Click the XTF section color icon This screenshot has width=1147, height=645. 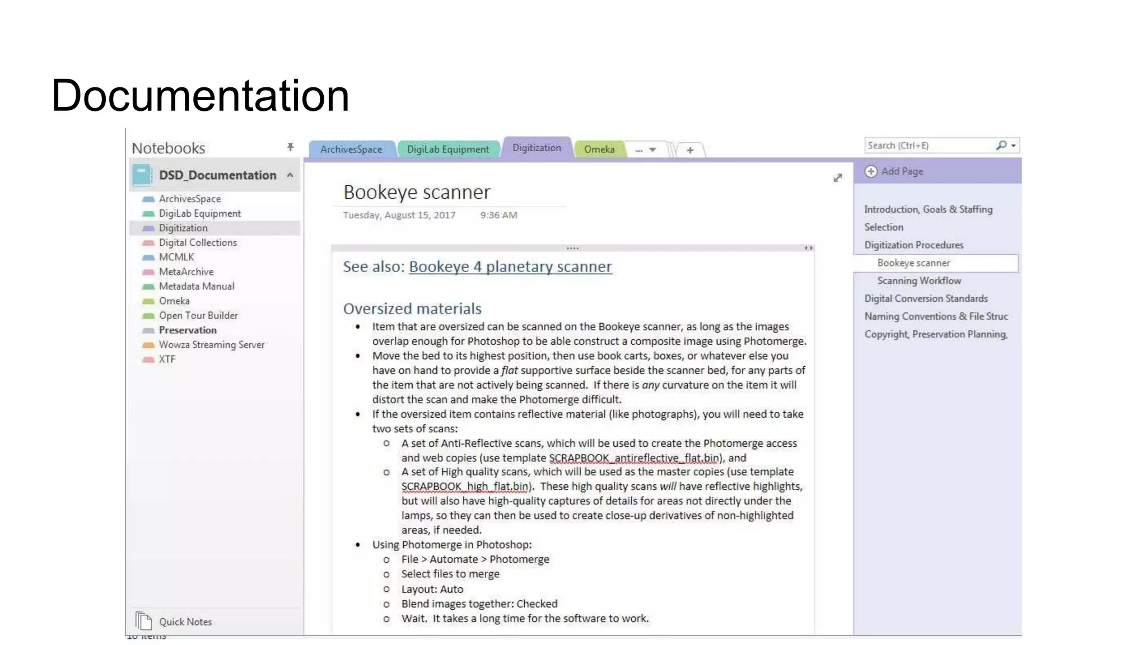pyautogui.click(x=148, y=359)
